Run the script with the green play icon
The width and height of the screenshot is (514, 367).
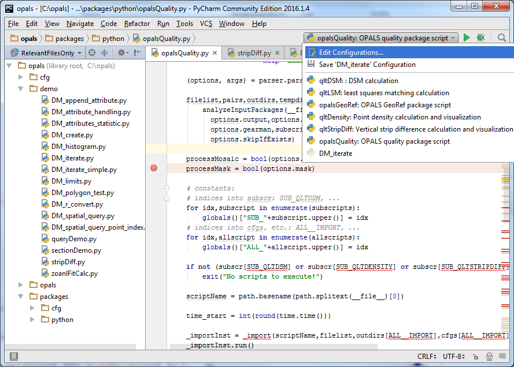tap(467, 37)
